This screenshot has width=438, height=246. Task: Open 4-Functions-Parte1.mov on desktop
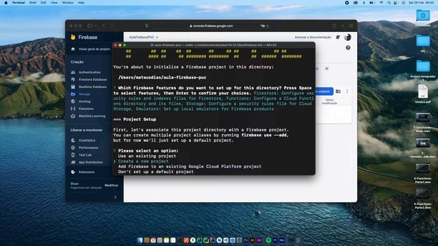tap(423, 174)
